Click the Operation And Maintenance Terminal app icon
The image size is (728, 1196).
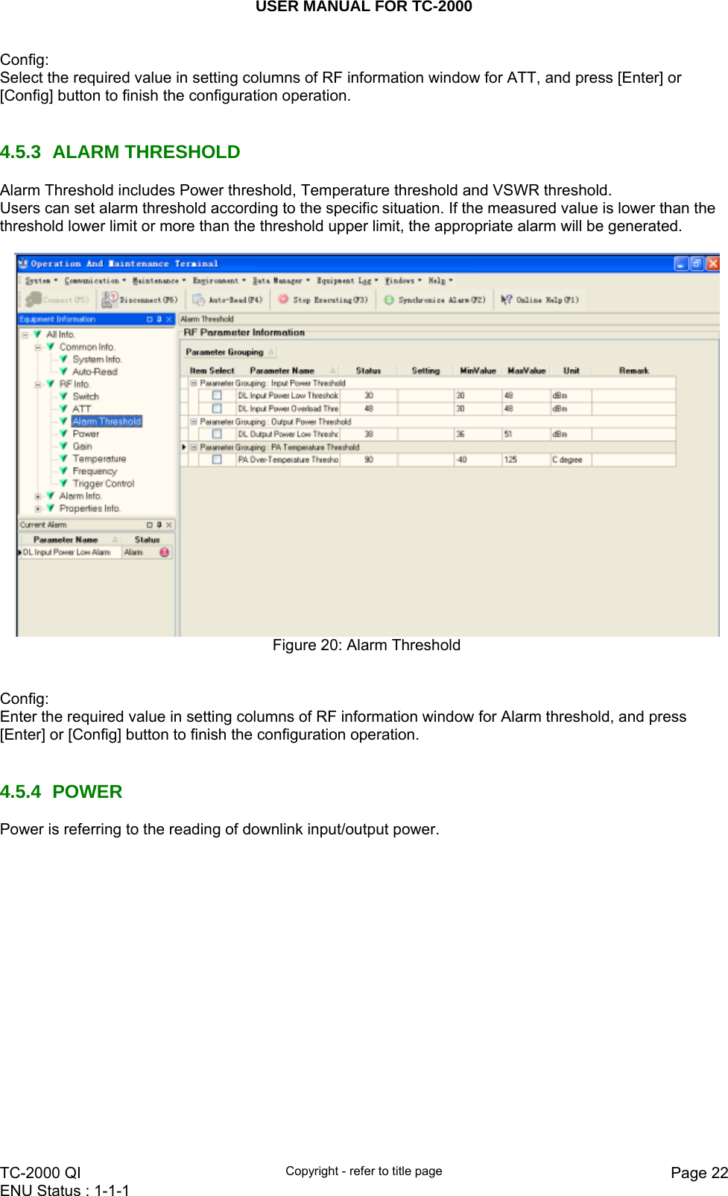23,263
